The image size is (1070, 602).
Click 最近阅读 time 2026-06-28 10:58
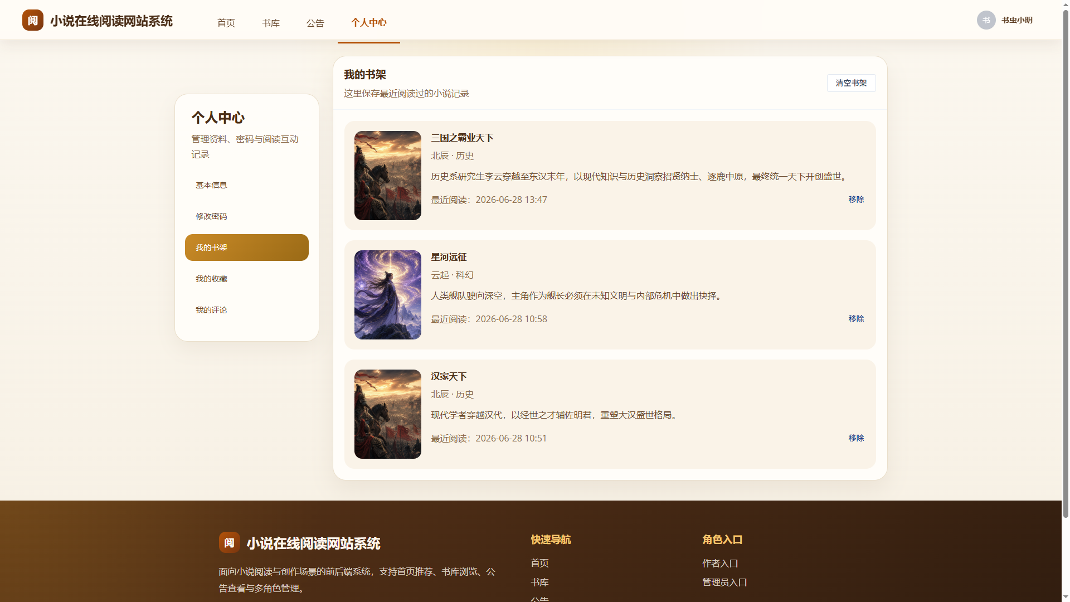489,319
